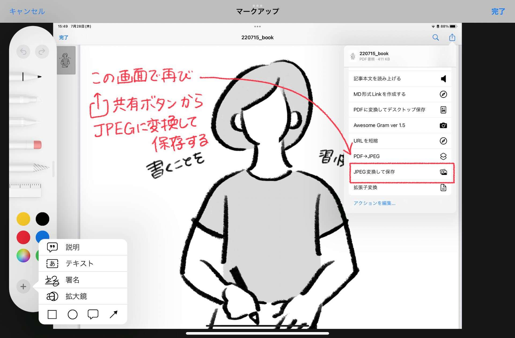Viewport: 515px width, 338px height.
Task: Insert a speech bubble shape
Action: click(x=93, y=314)
